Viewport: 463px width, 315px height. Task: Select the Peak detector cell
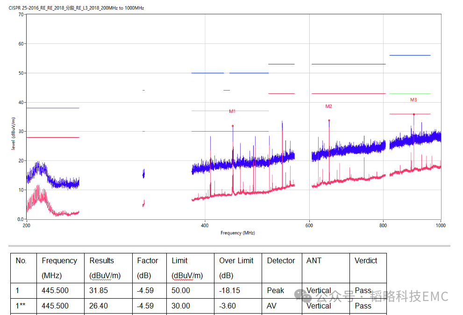pyautogui.click(x=276, y=291)
